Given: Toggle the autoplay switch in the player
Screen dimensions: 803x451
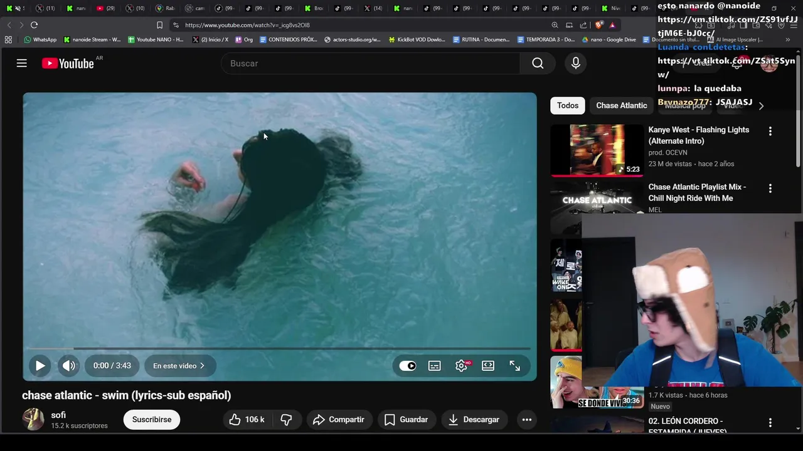Looking at the screenshot, I should (408, 366).
